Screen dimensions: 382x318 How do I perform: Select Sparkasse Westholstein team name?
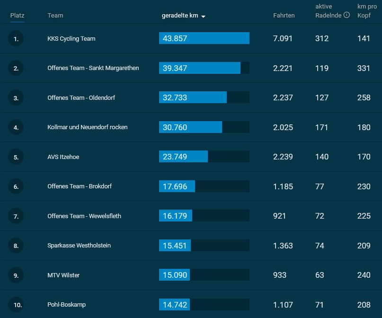(x=79, y=246)
